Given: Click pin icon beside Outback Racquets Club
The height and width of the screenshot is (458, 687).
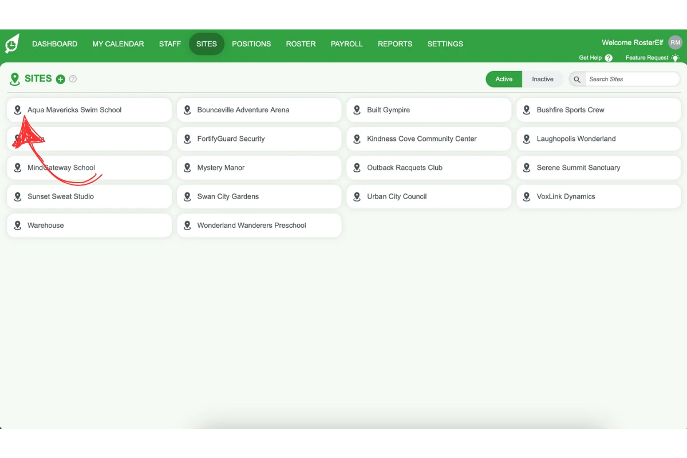Looking at the screenshot, I should pyautogui.click(x=357, y=168).
